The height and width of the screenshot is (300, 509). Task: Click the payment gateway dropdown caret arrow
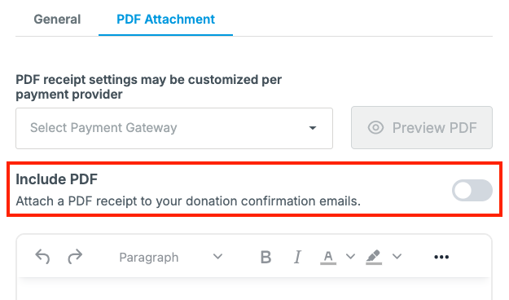tap(313, 128)
